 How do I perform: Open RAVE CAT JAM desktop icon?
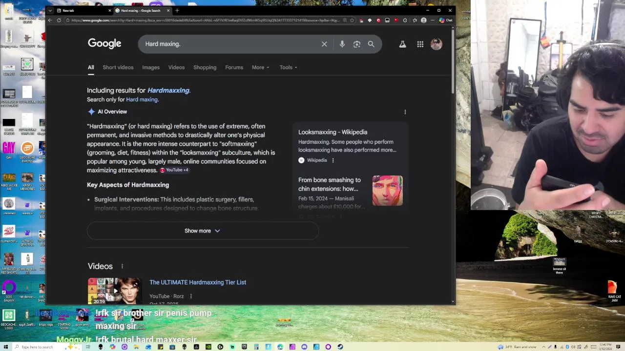(614, 291)
